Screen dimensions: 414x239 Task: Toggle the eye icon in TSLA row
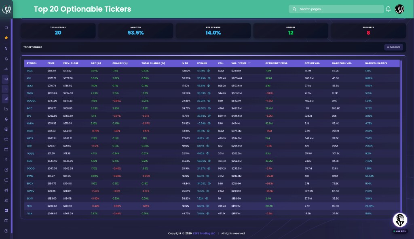pos(207,214)
